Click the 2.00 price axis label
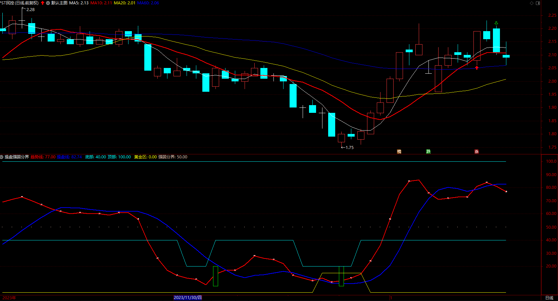This screenshot has width=558, height=301. pyautogui.click(x=552, y=81)
